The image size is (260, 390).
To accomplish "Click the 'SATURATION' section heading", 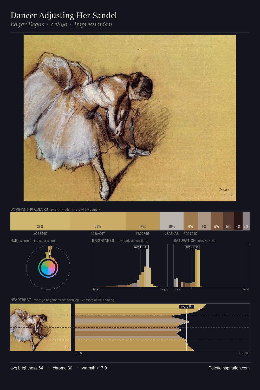I will [185, 240].
